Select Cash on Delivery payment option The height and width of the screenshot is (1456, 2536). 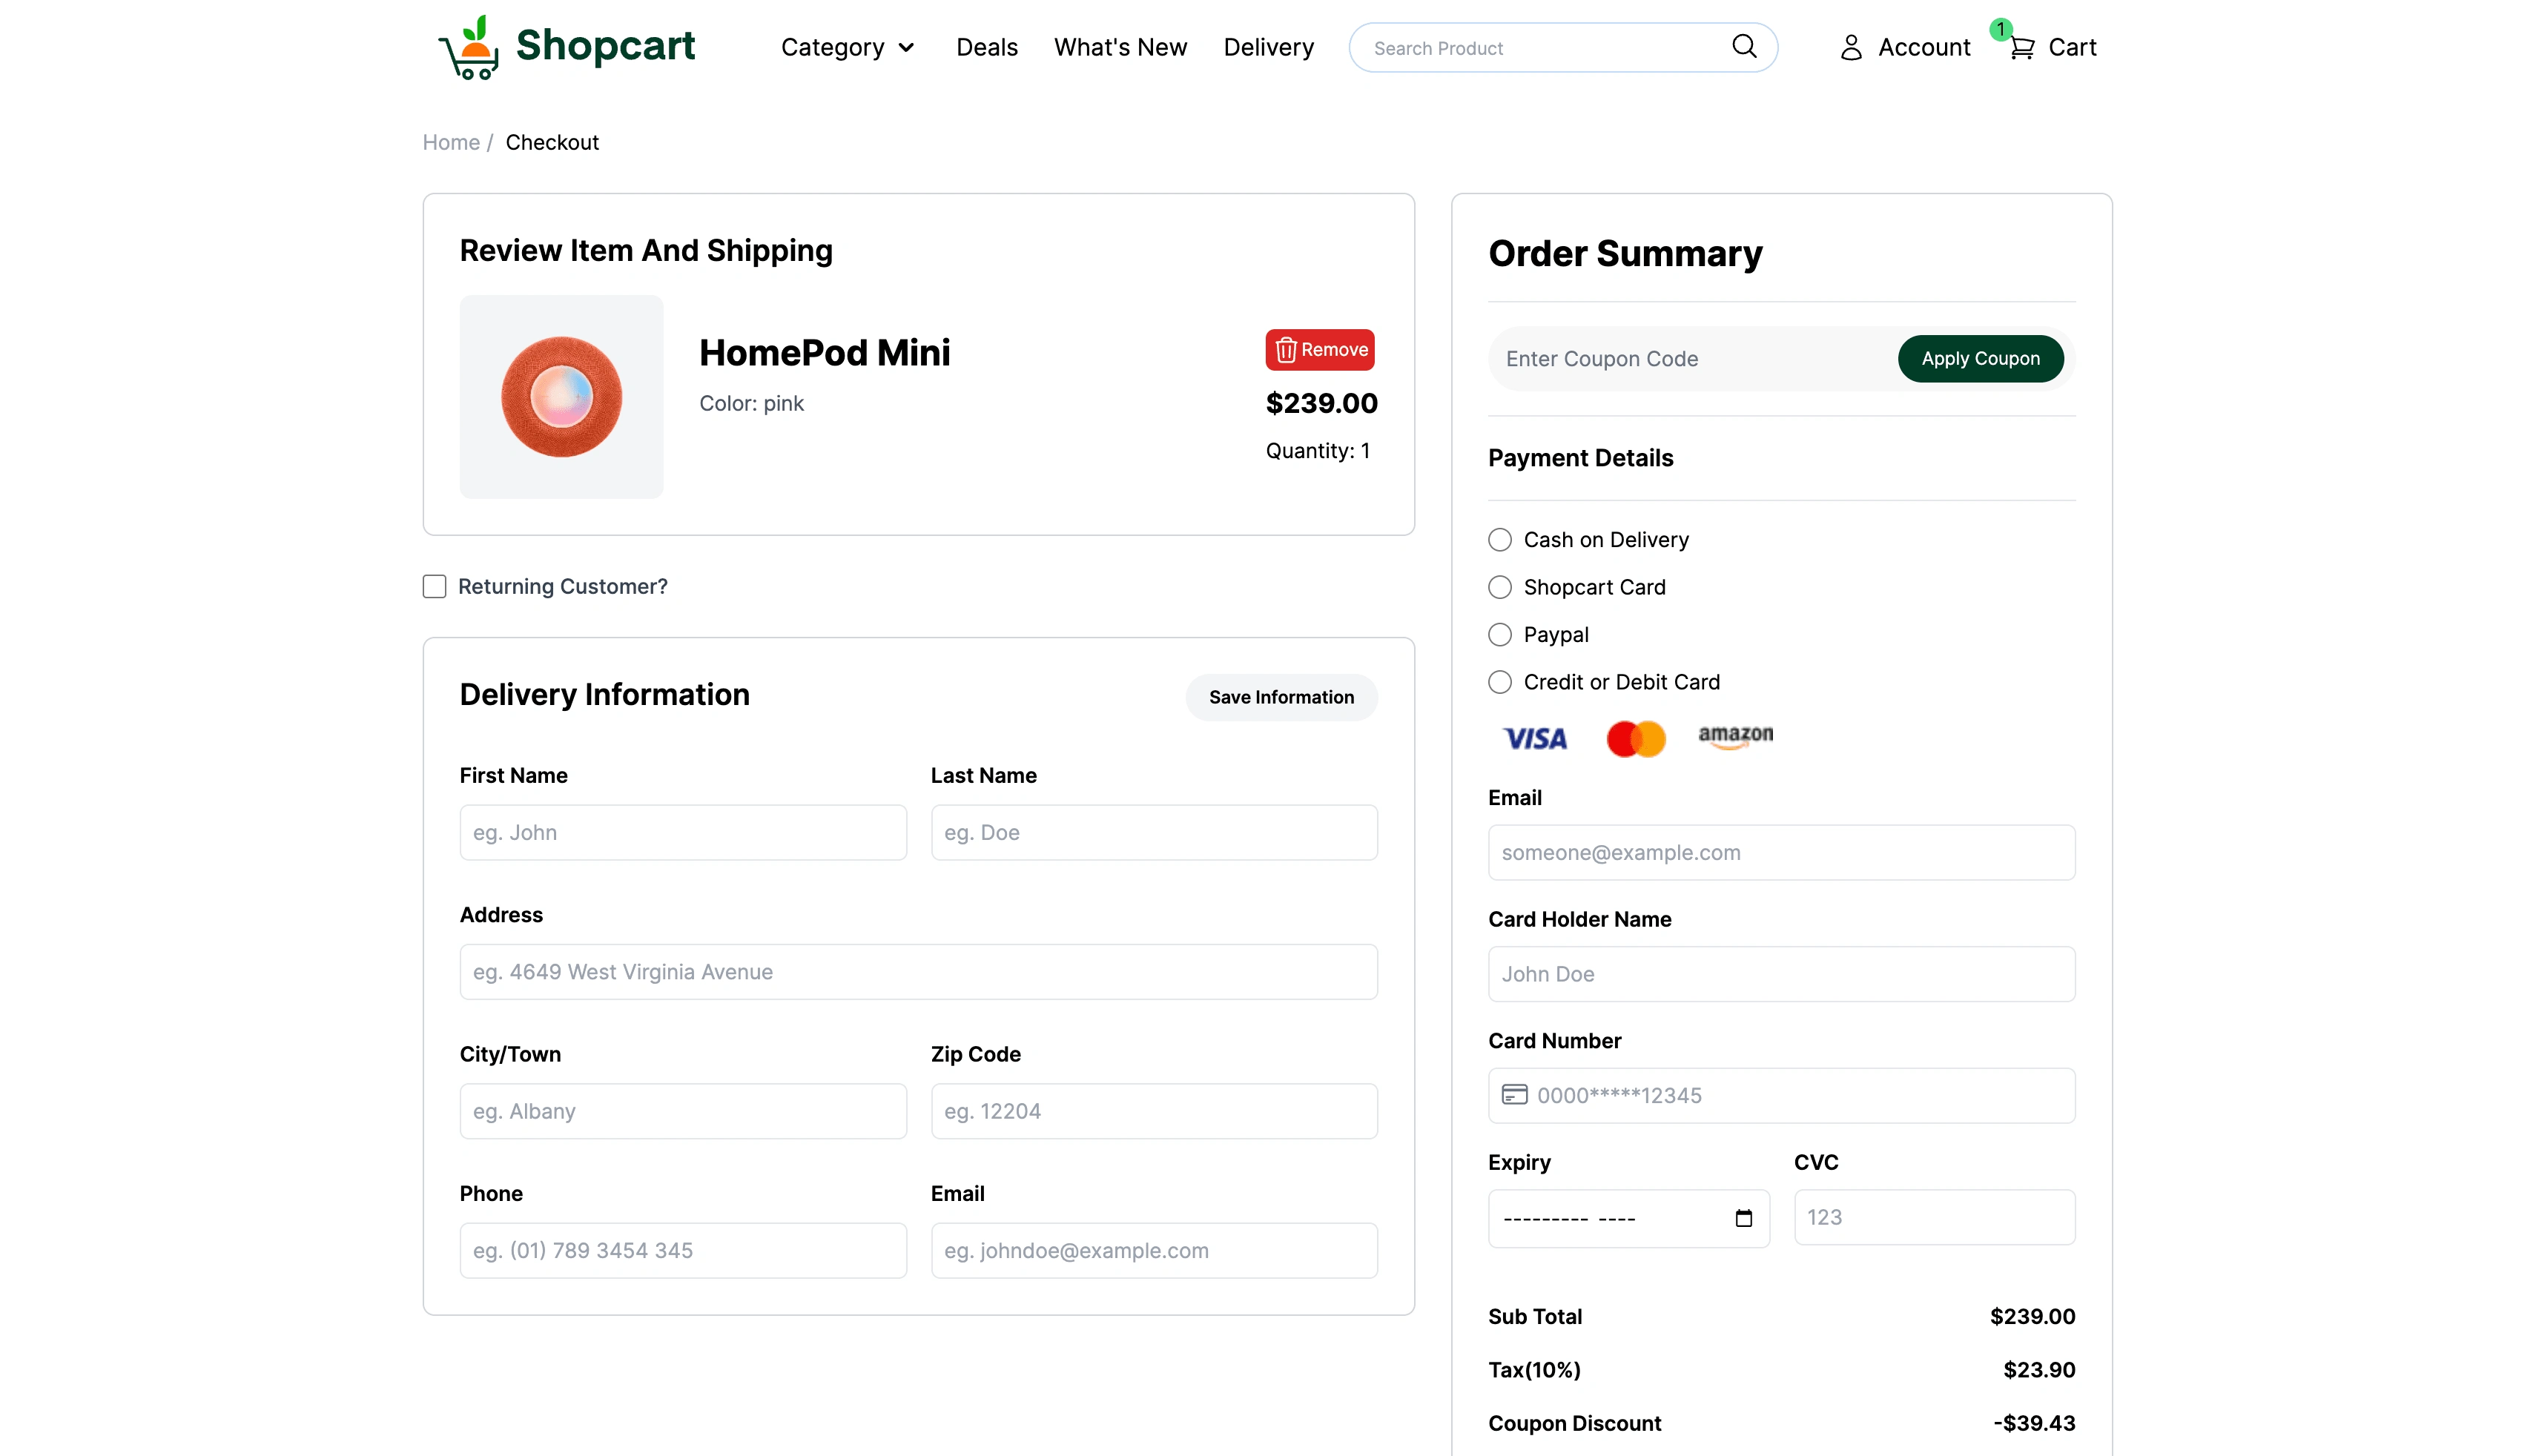pos(1499,540)
